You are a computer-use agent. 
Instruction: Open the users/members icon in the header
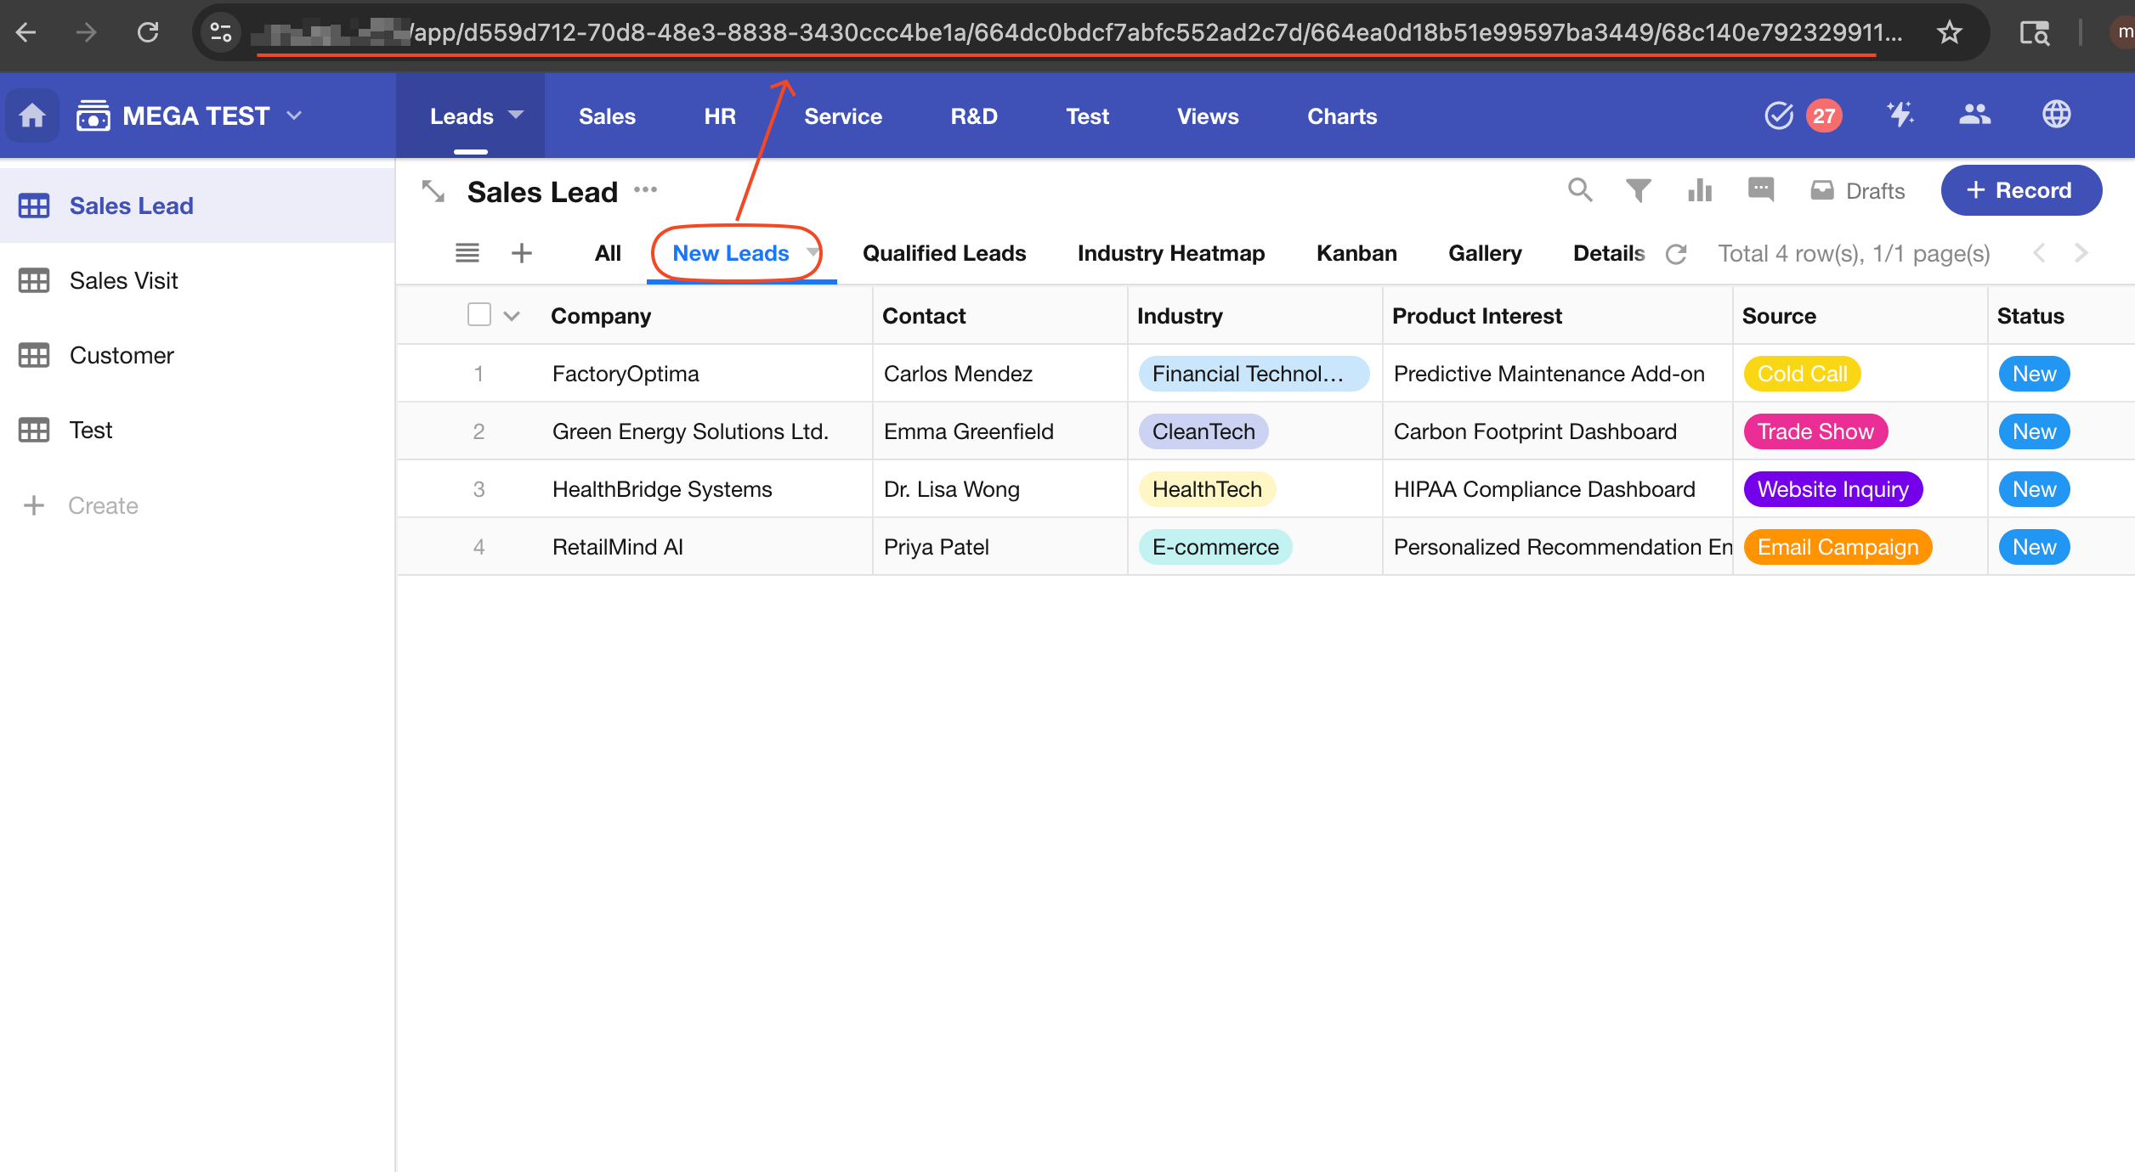[1974, 115]
